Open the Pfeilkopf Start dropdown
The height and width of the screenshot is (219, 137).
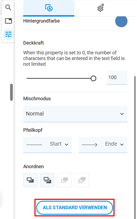click(x=48, y=145)
